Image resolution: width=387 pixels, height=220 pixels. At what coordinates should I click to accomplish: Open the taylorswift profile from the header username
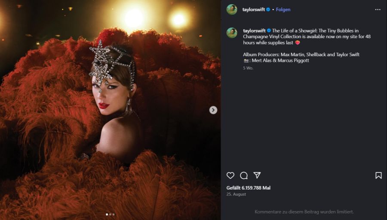click(254, 9)
